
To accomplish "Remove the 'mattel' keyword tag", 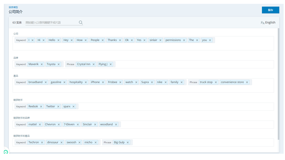I will pyautogui.click(x=40, y=125).
